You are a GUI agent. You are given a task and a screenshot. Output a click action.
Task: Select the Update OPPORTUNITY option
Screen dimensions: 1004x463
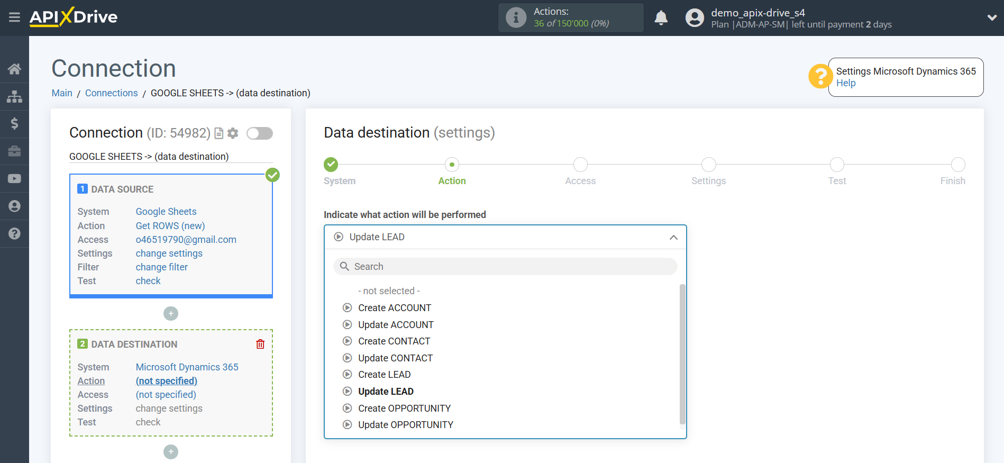[x=405, y=425]
